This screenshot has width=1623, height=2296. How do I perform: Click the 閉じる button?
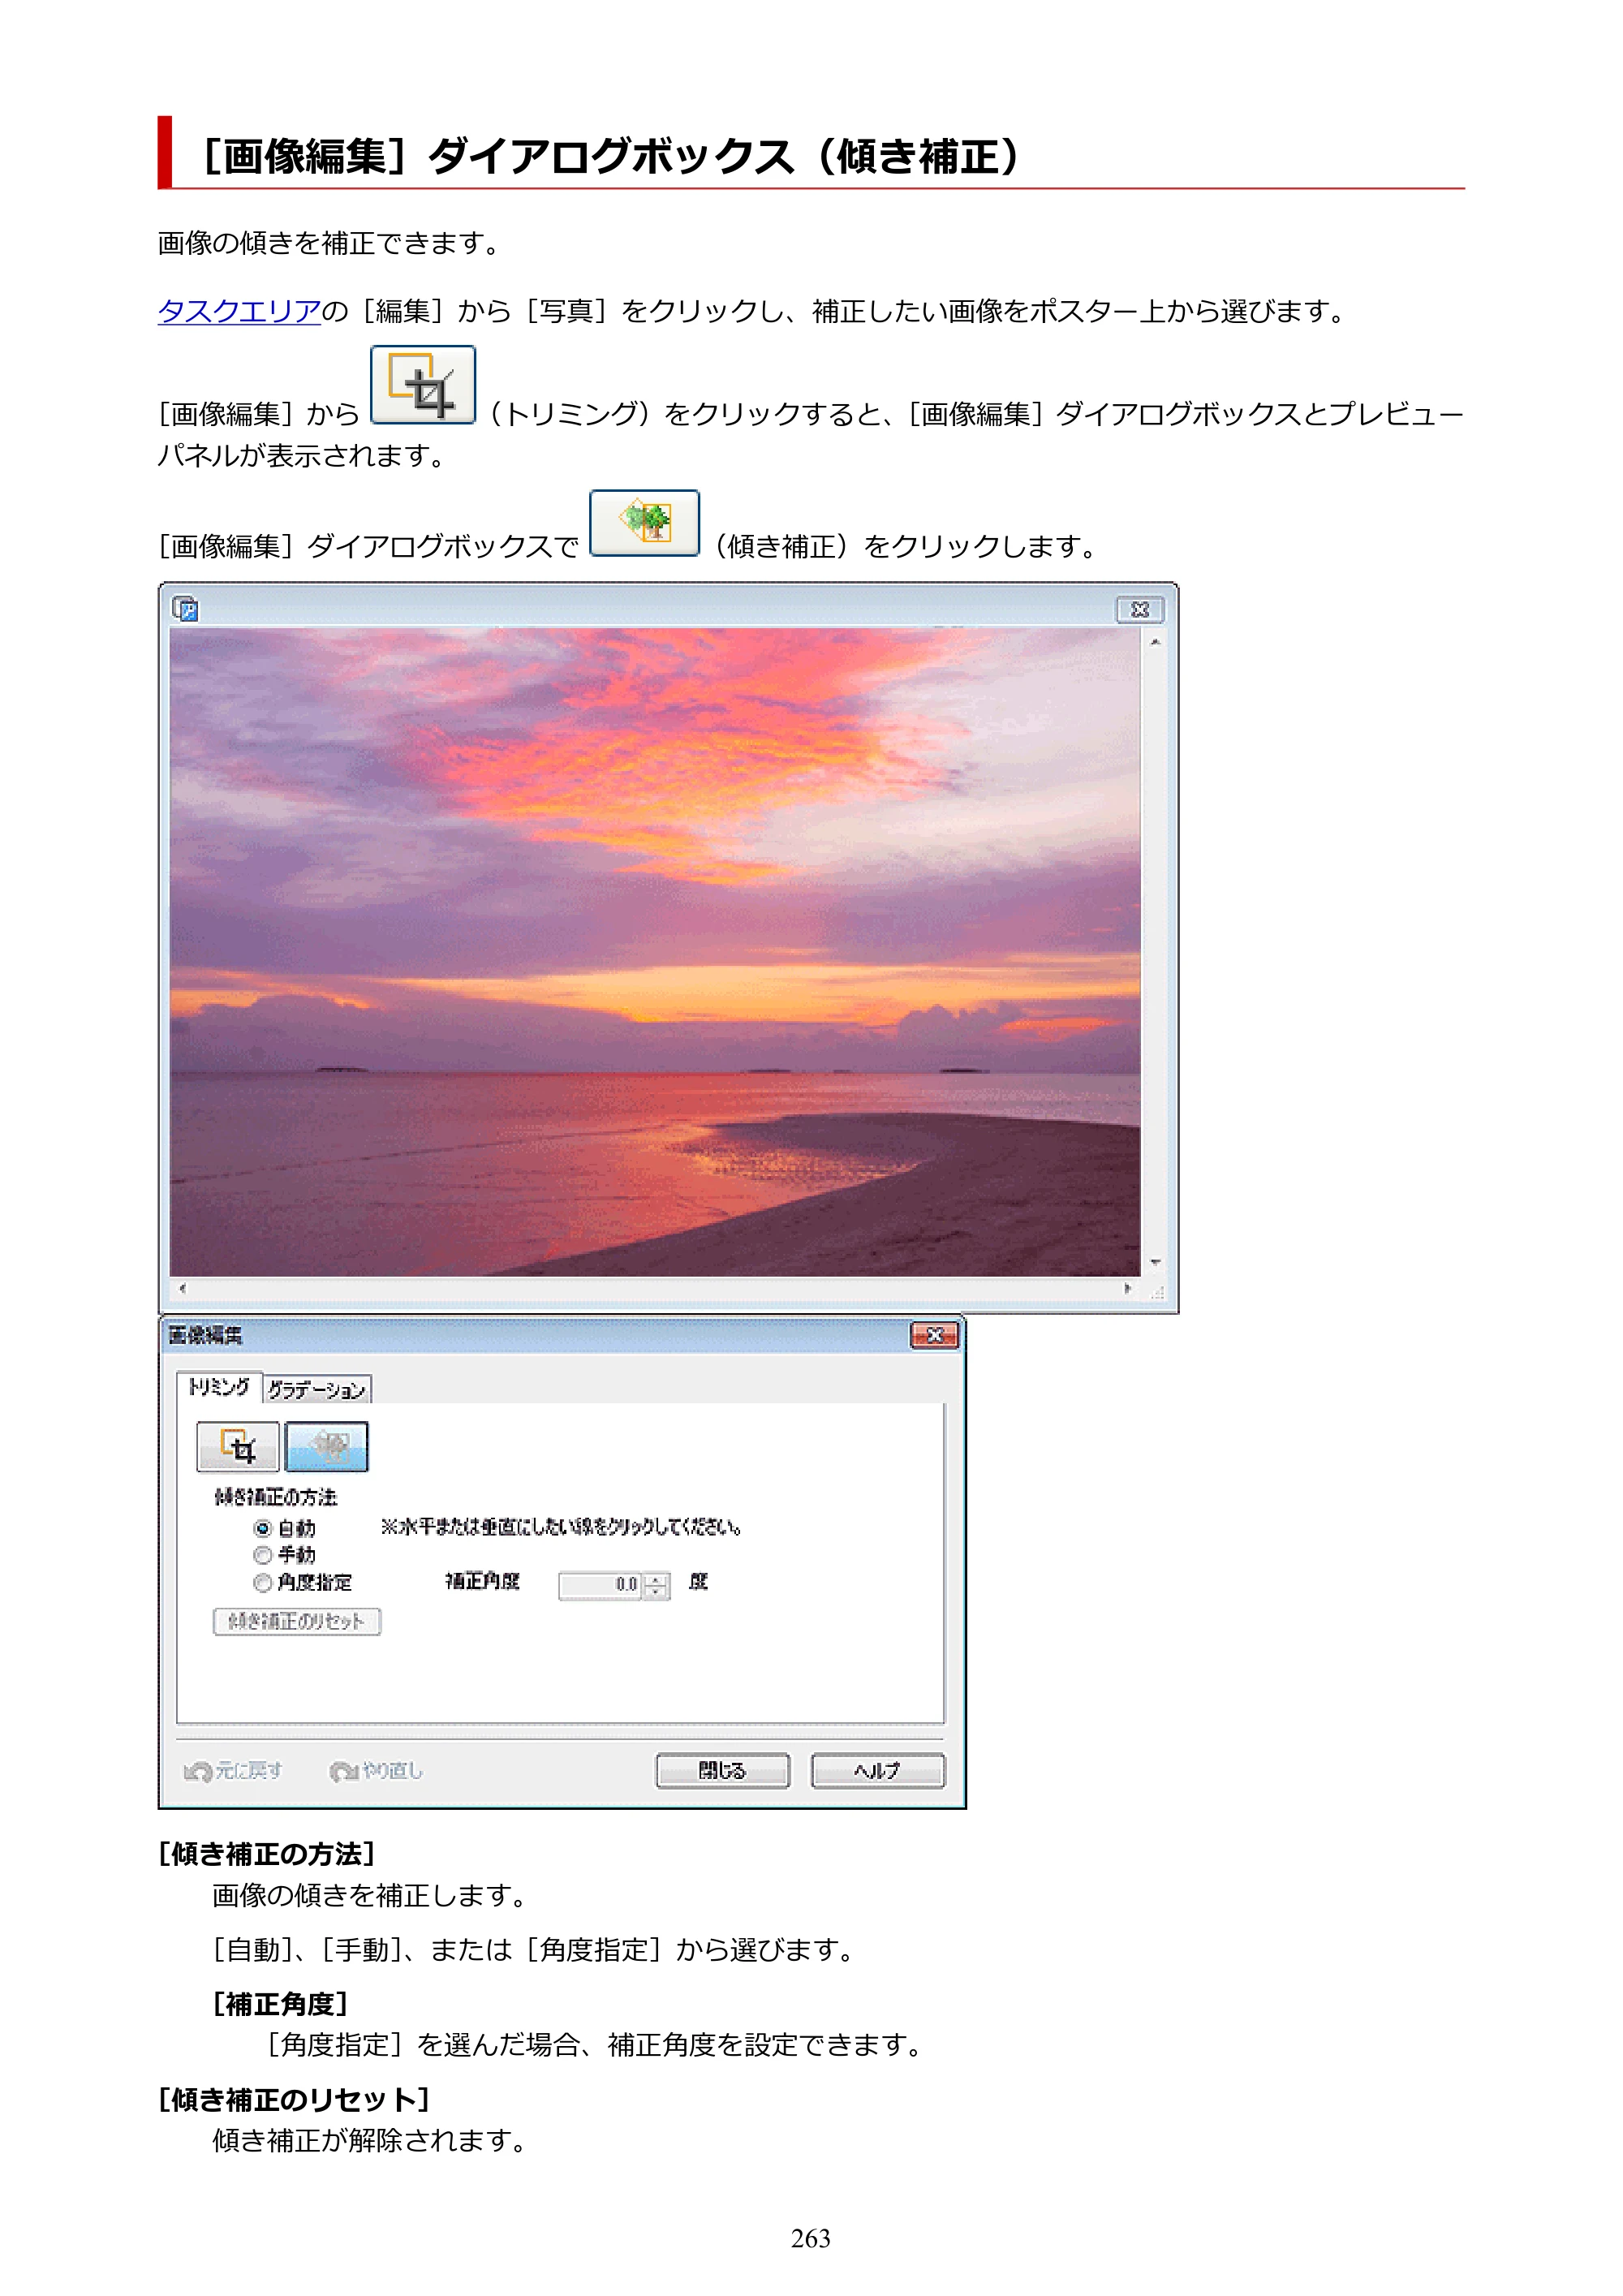pyautogui.click(x=723, y=1770)
